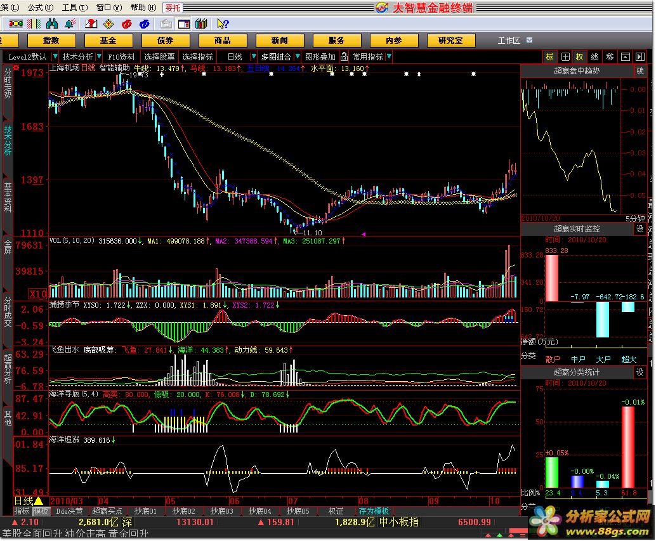Click the 内参 category button
The height and width of the screenshot is (541, 656).
coord(394,40)
